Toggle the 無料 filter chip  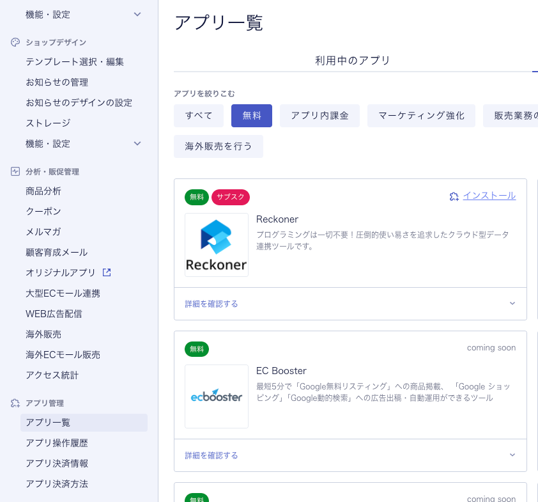point(252,116)
